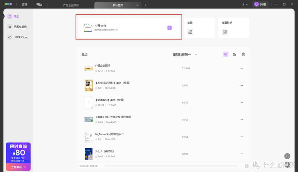298x172 pixels.
Task: Click the 02/29 date of 小王子
Action: (x=185, y=154)
